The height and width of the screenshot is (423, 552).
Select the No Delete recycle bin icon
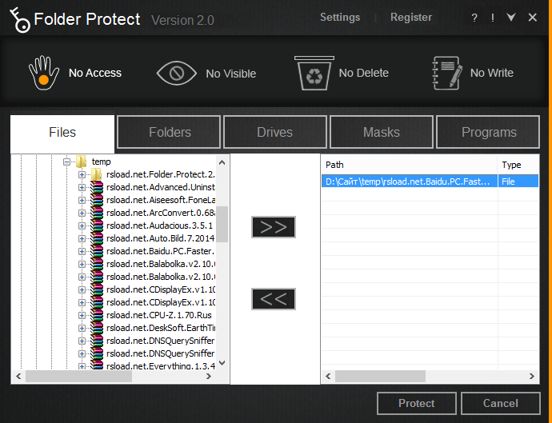[314, 74]
